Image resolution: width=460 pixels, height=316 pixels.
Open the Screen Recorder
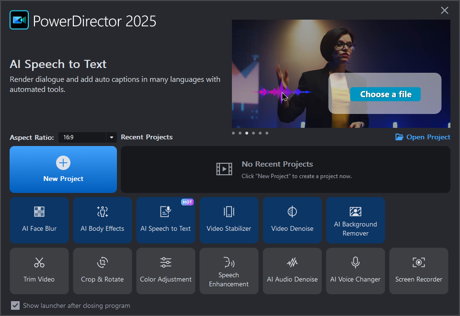[419, 271]
